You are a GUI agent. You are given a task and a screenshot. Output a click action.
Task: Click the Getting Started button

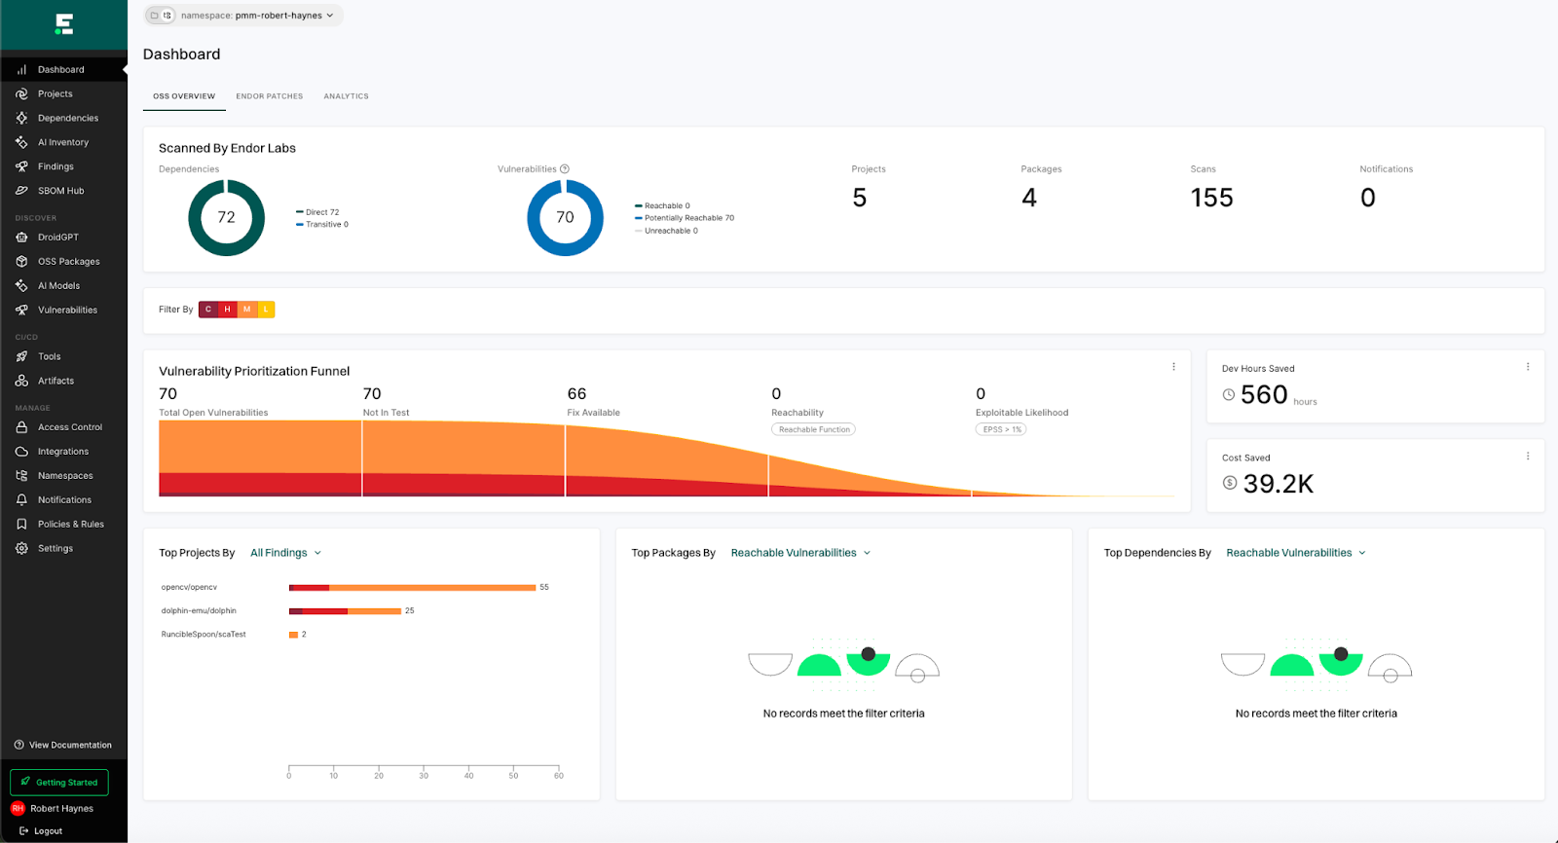(x=59, y=783)
